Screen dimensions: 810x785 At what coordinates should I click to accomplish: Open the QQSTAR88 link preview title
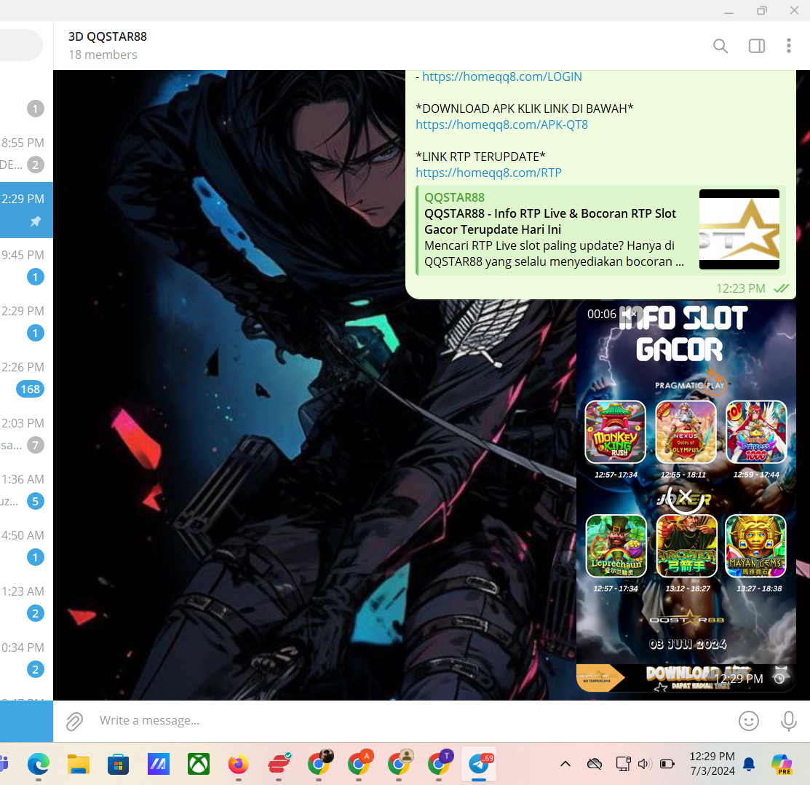[x=549, y=221]
